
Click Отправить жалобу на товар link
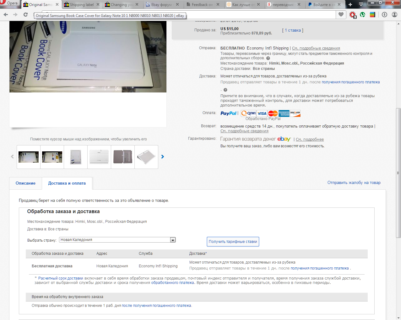354,183
